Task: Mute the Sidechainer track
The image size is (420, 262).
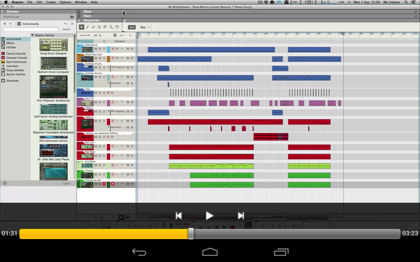Action: (96, 49)
